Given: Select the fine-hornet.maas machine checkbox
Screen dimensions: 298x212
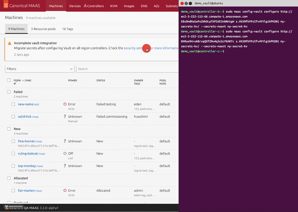Looking at the screenshot, I should pos(13,141).
